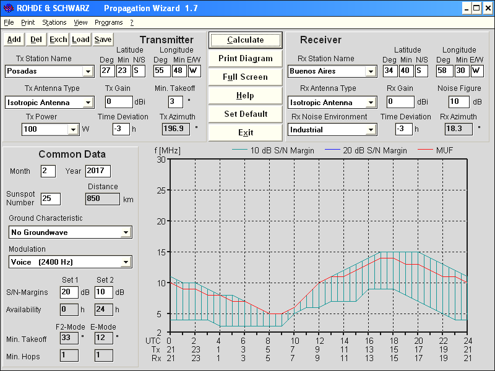This screenshot has width=495, height=371.
Task: Click the F2-Mode Min. Takeoff value 33
Action: click(x=69, y=338)
